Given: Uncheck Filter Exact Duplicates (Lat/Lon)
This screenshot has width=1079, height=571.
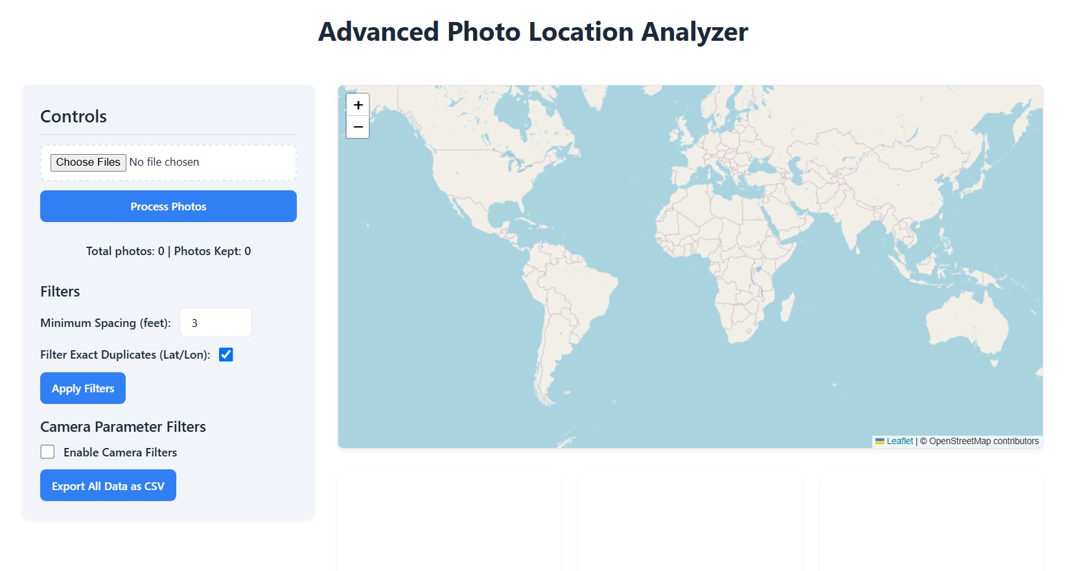Looking at the screenshot, I should click(226, 354).
